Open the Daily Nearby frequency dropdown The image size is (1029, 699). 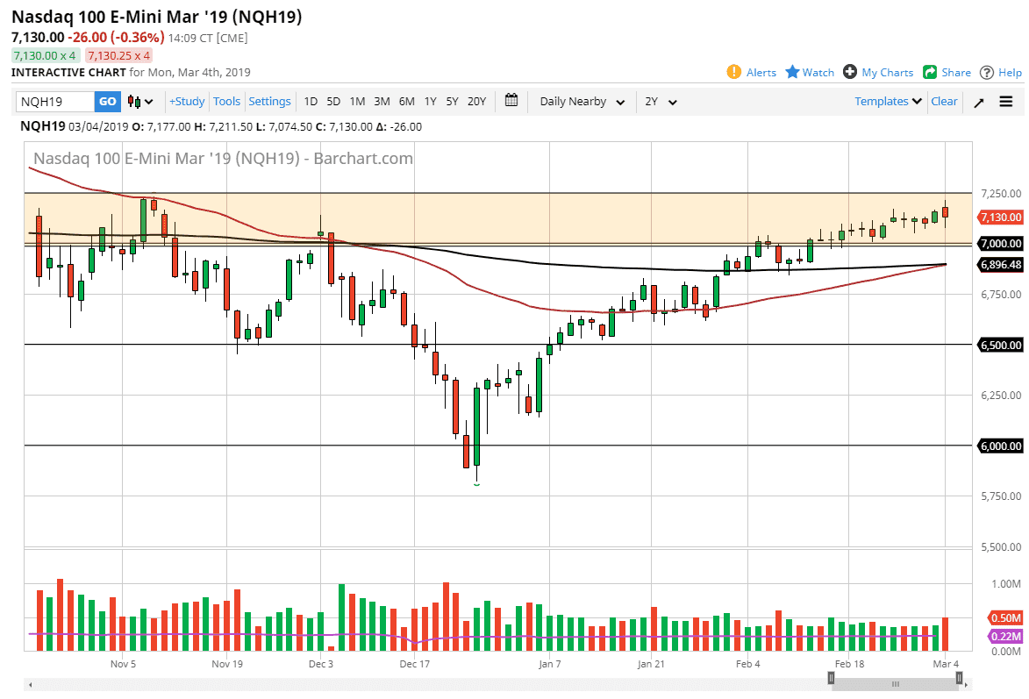coord(581,102)
